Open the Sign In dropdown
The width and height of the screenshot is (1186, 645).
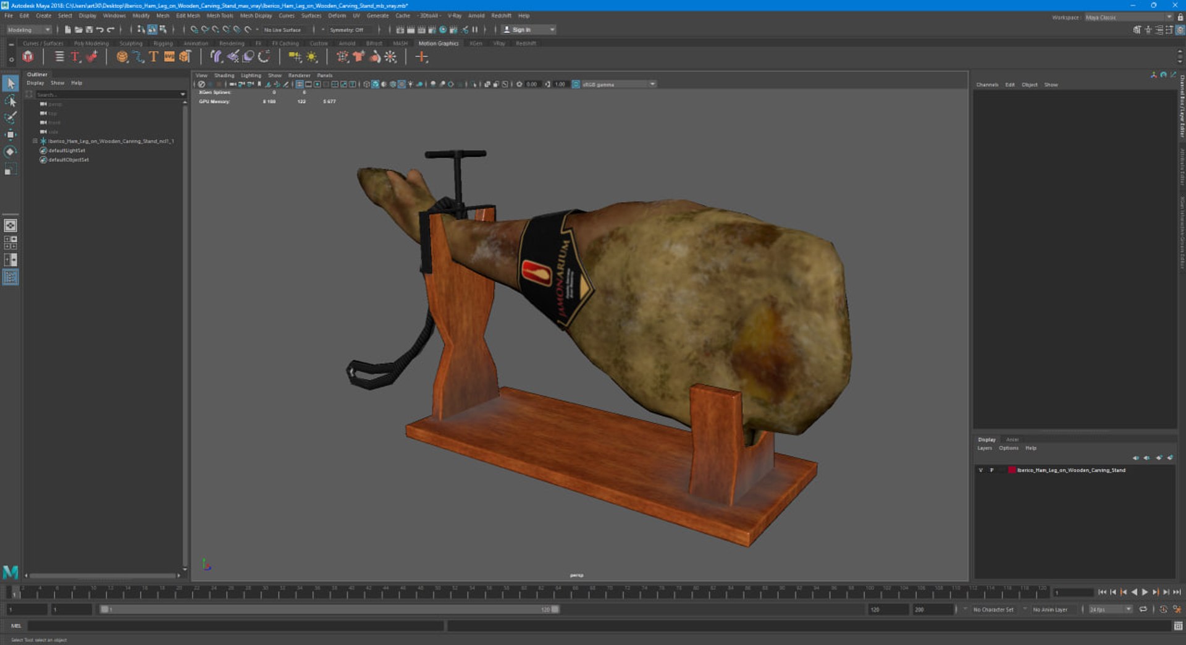point(529,30)
